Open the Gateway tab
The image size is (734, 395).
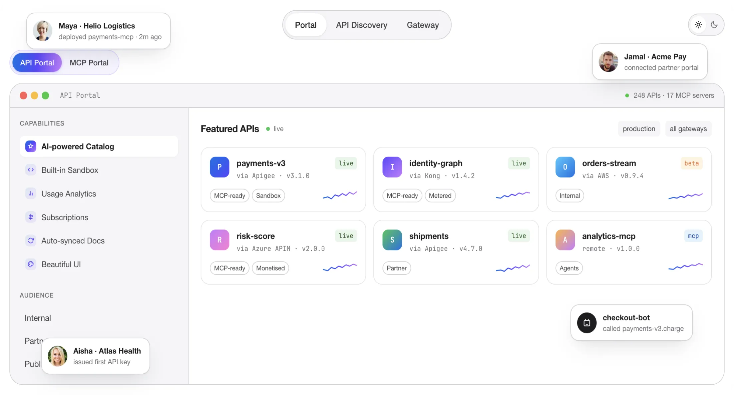(423, 25)
